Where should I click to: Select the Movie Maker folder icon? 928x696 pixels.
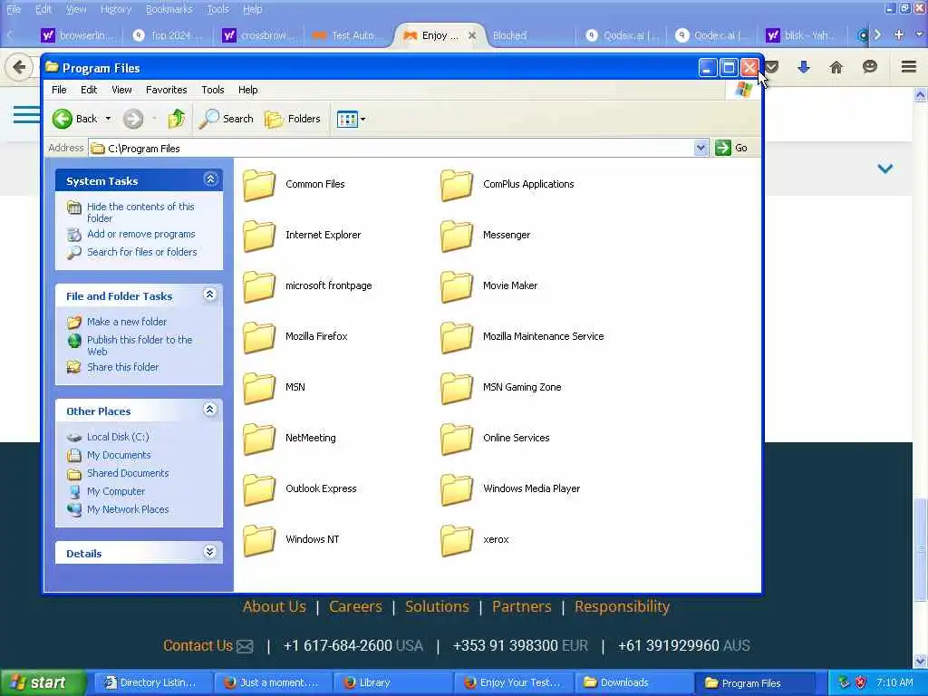[457, 286]
